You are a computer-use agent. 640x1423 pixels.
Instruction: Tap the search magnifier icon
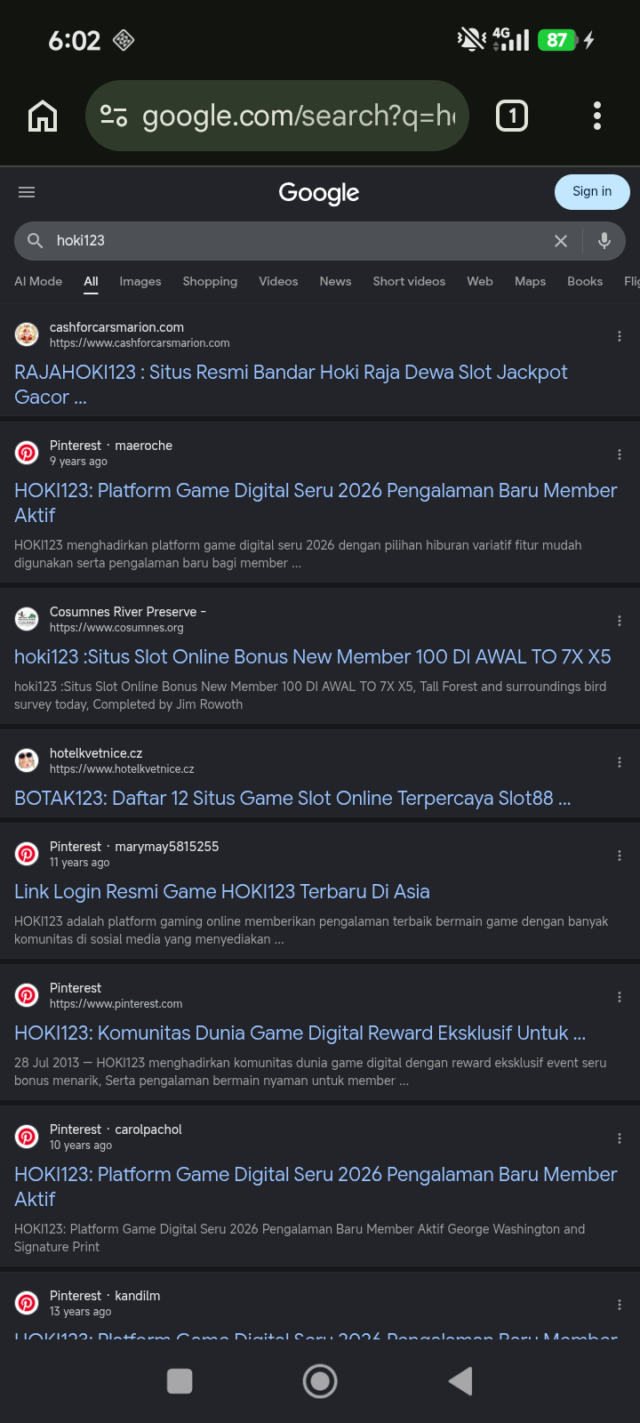(36, 240)
